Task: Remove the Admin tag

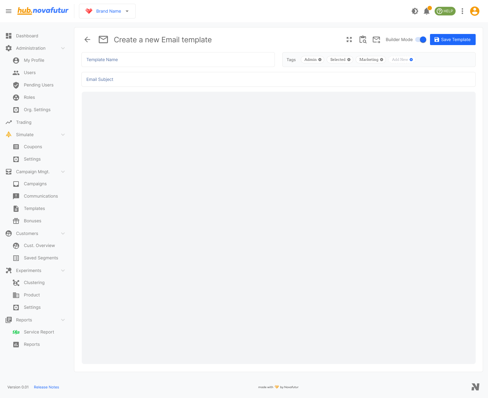Action: (320, 60)
